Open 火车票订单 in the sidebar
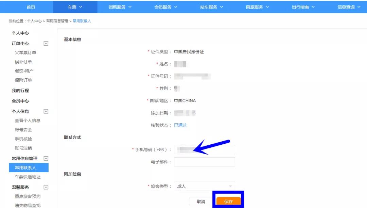The width and height of the screenshot is (367, 208). point(25,53)
